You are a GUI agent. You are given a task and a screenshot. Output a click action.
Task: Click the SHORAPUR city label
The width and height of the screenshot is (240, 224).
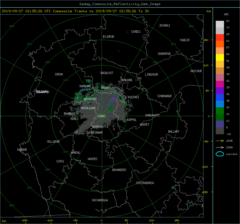pyautogui.click(x=164, y=54)
